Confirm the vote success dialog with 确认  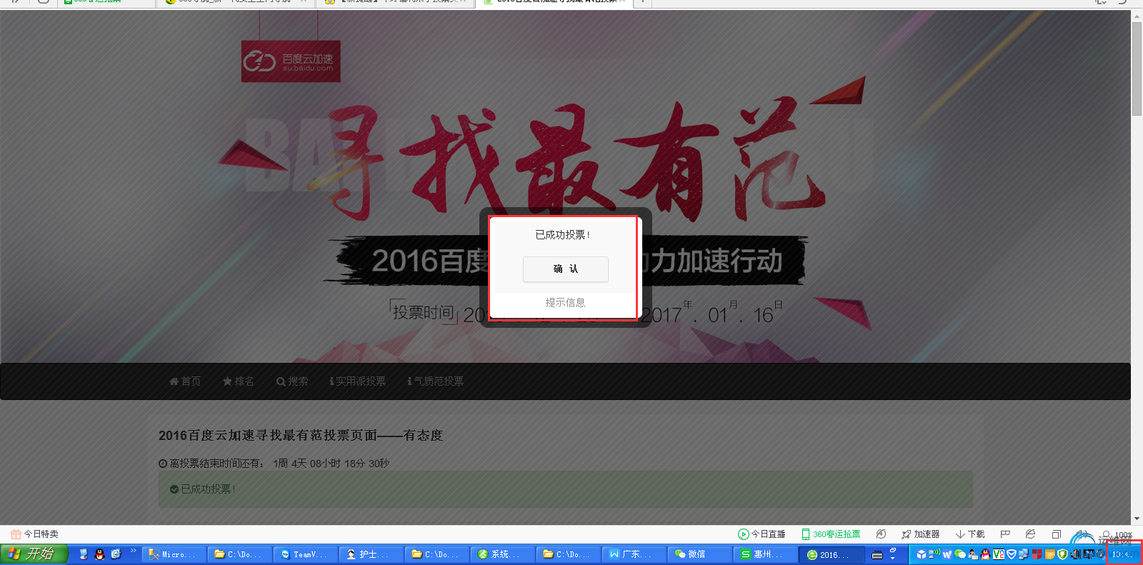[x=565, y=269]
